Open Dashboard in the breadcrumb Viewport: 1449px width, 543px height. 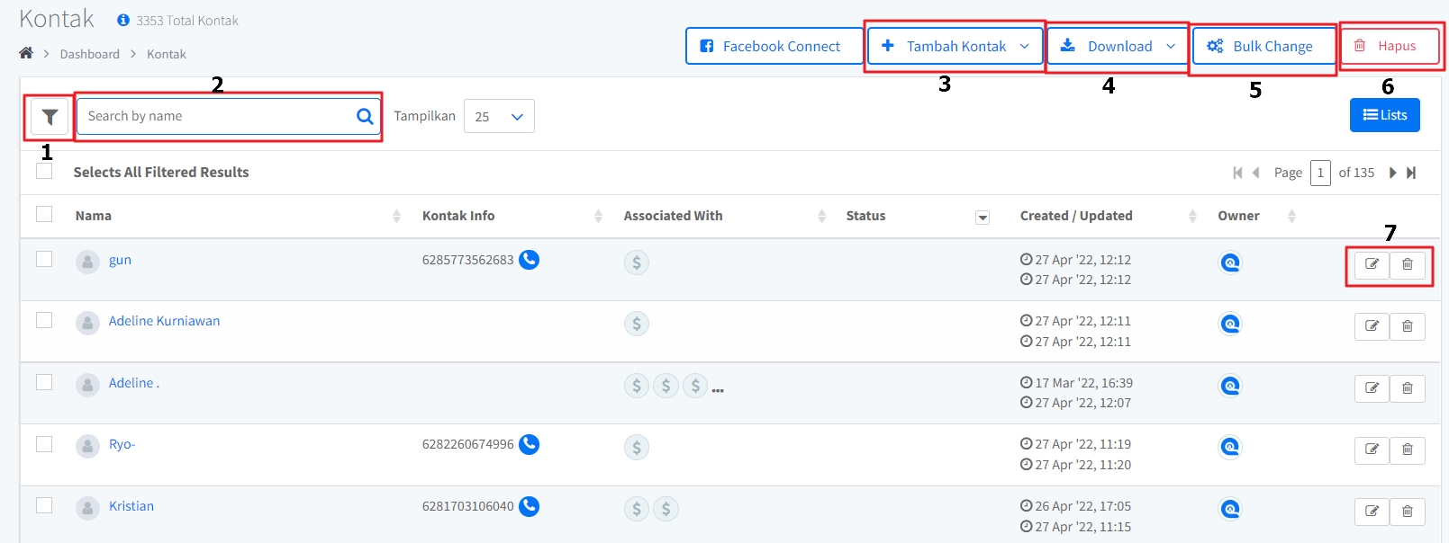tap(89, 54)
